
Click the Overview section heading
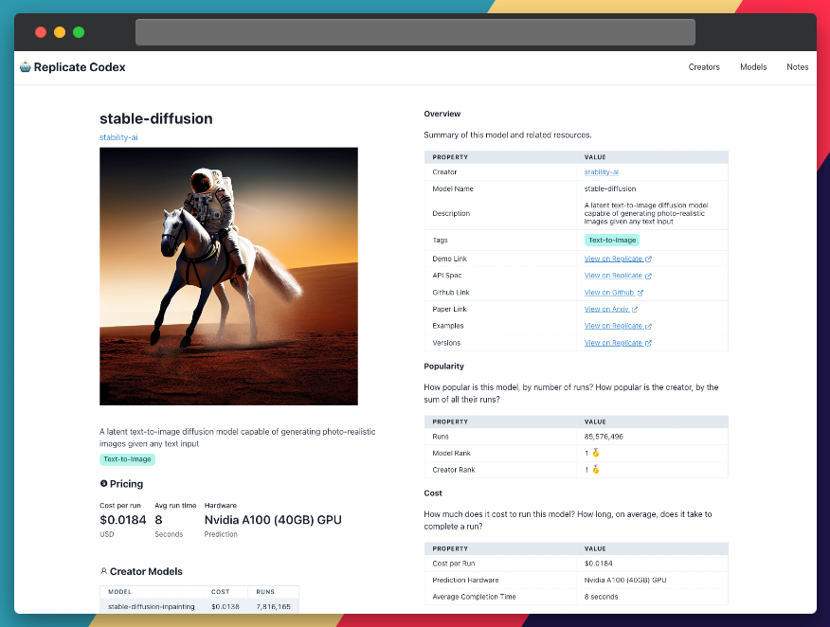pyautogui.click(x=442, y=114)
